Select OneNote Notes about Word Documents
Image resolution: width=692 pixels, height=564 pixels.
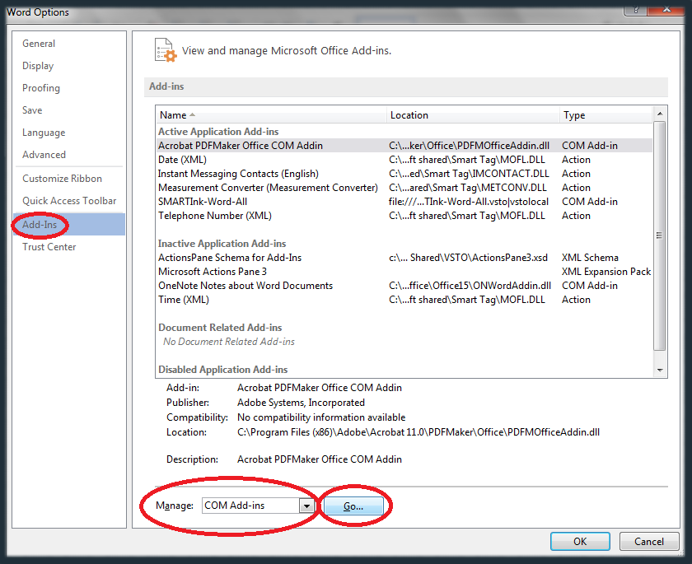coord(245,286)
